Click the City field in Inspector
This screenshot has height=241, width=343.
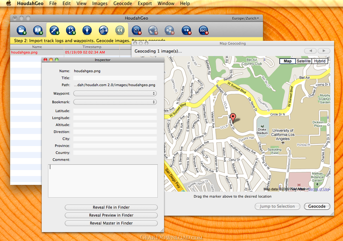pos(115,139)
